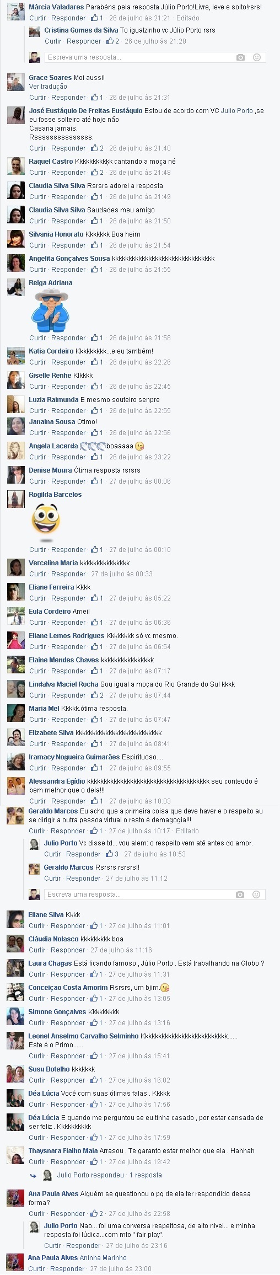Open Rogilda Barcelos' smiley sticker
Viewport: 280px width, 1275px height.
[46, 522]
